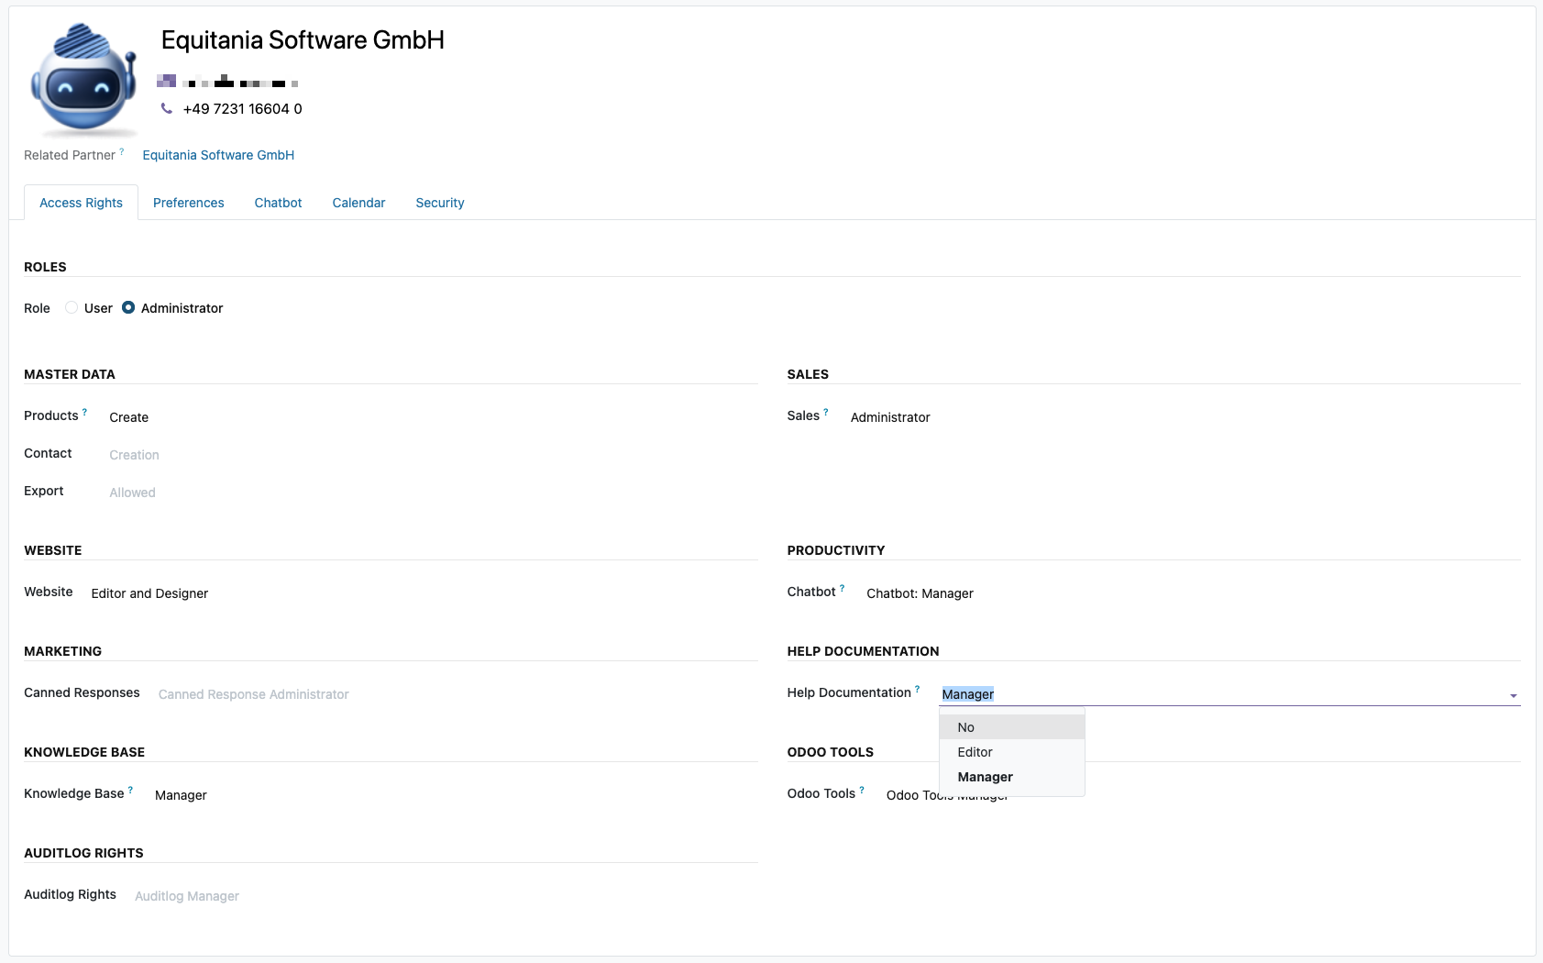This screenshot has width=1543, height=963.
Task: Show the Help Documentation help tooltip
Action: click(918, 689)
